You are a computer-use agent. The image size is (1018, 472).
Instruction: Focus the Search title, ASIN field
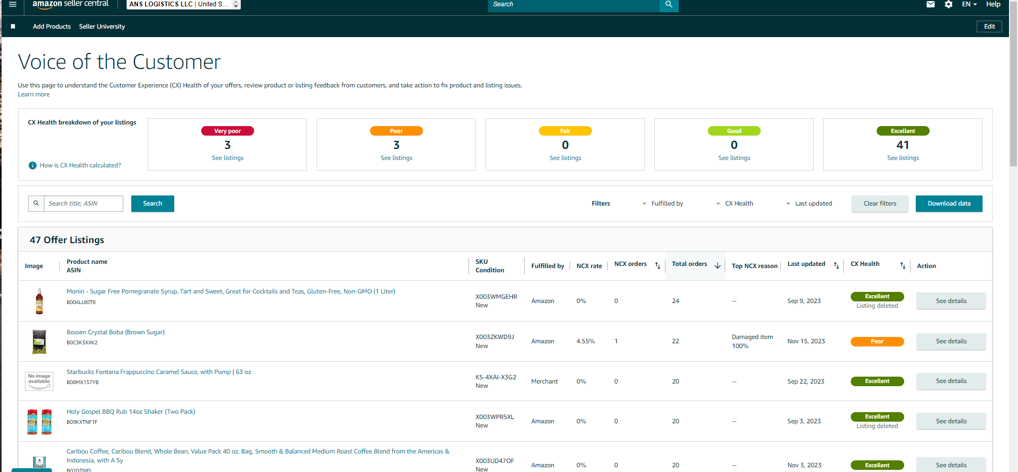84,203
